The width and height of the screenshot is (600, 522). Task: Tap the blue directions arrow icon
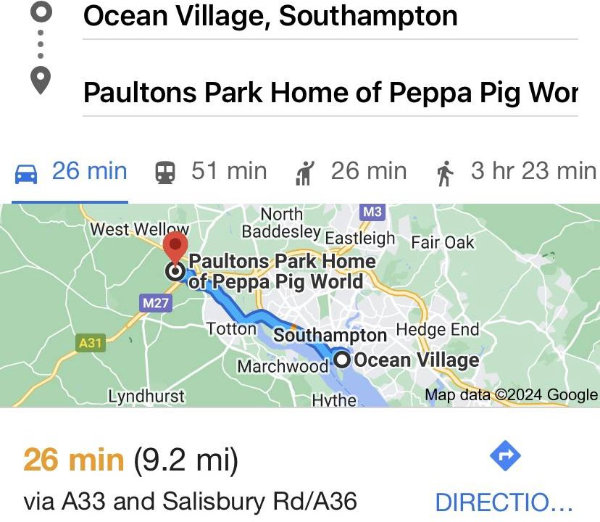point(505,457)
